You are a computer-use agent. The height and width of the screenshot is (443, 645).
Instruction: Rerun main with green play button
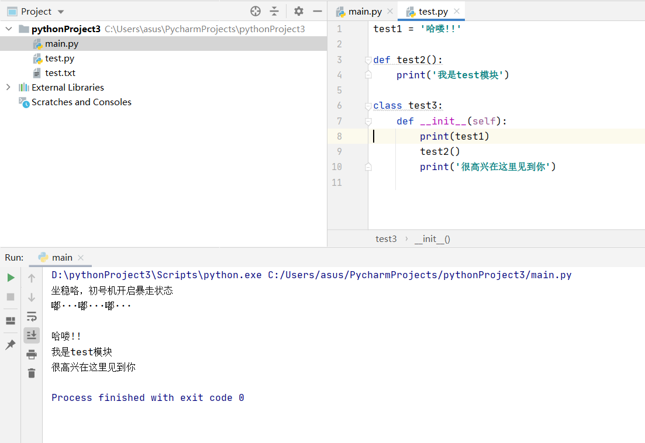click(11, 278)
